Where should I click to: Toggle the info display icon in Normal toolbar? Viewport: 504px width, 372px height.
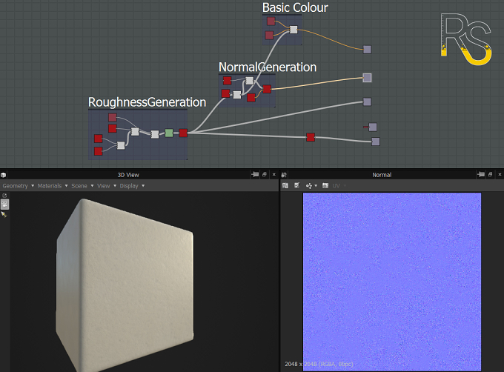[297, 185]
